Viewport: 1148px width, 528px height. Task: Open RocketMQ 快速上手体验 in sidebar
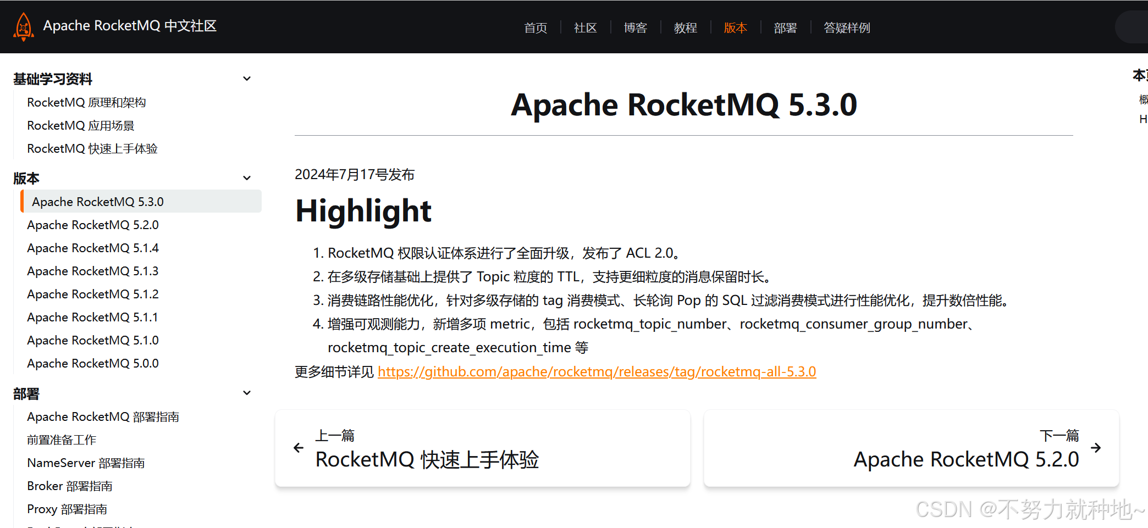point(92,149)
